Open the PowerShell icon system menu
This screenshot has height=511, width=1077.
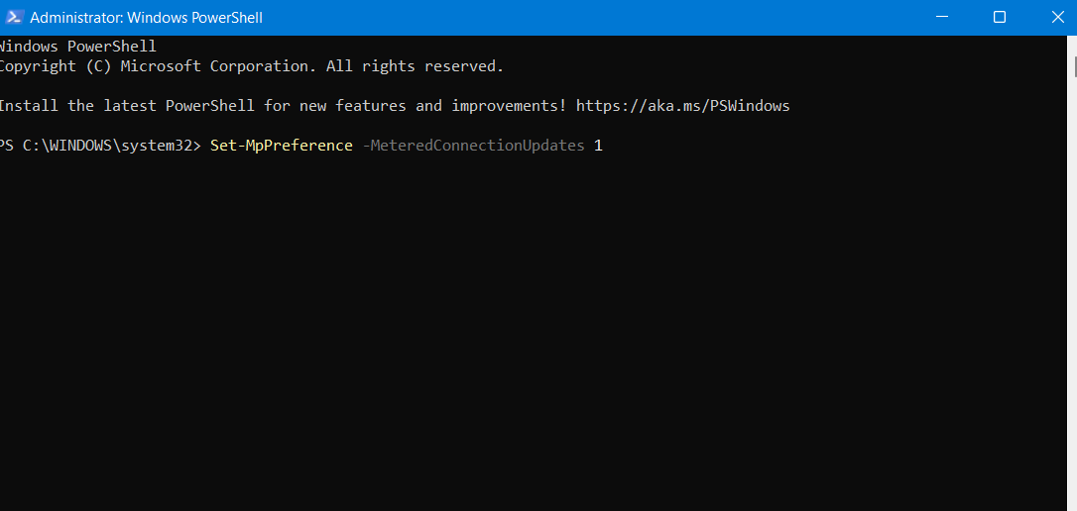[x=15, y=18]
